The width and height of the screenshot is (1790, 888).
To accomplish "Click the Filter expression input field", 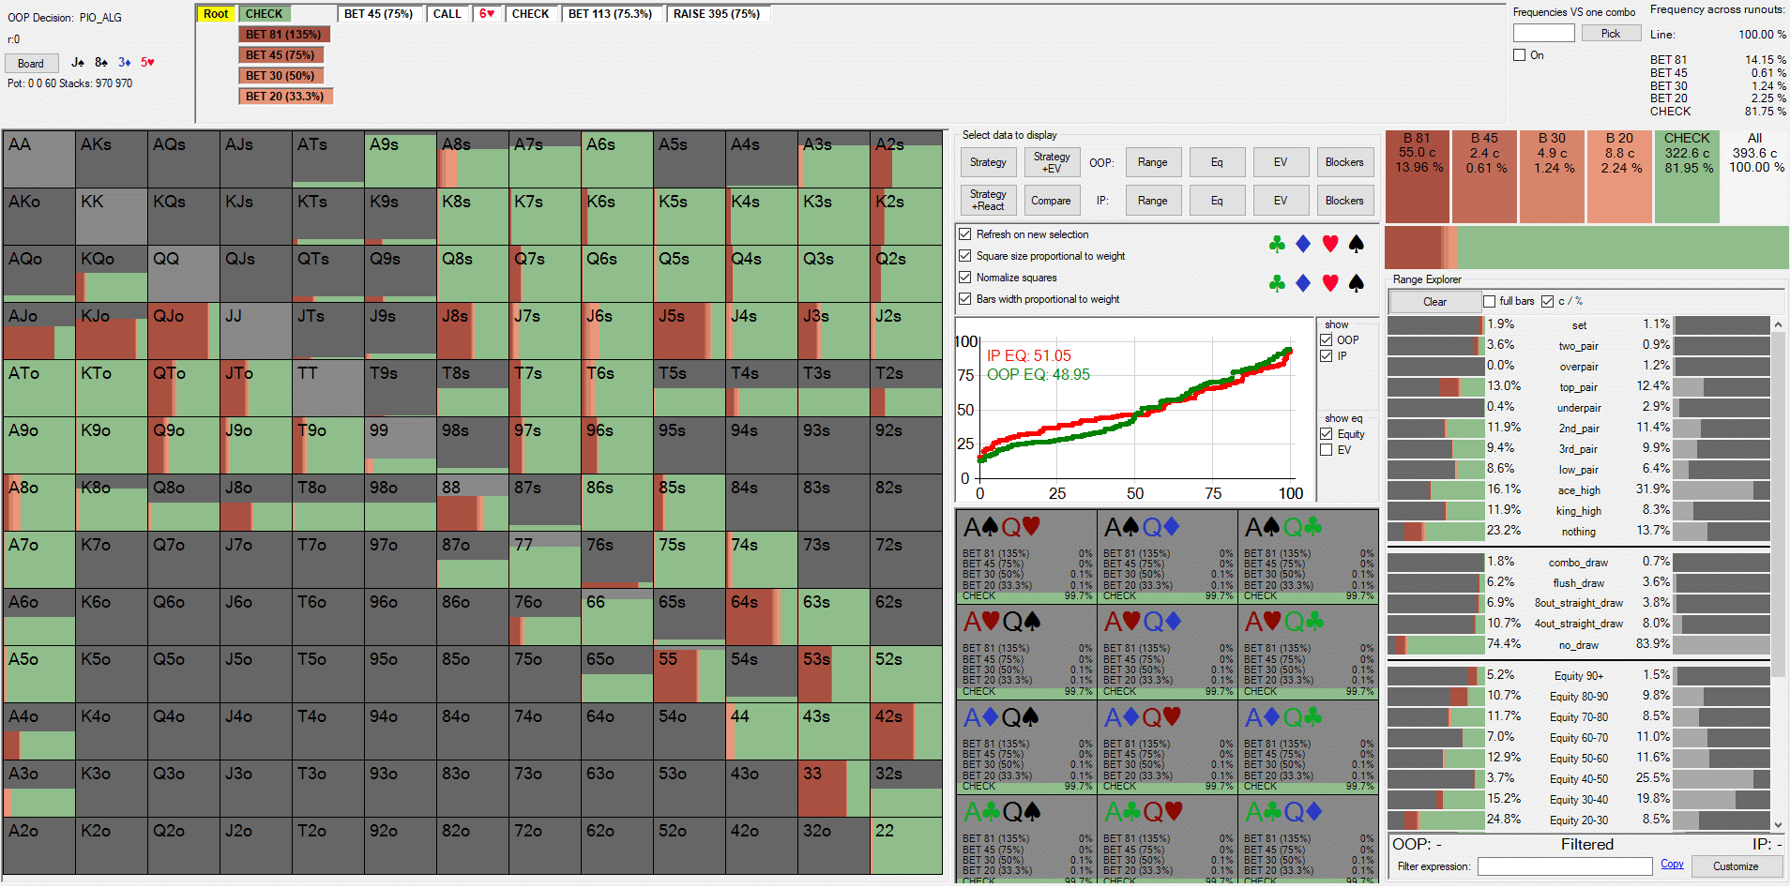I will click(1564, 866).
